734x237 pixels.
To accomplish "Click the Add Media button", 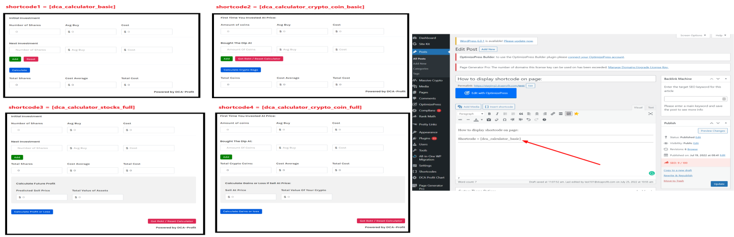I will click(468, 107).
